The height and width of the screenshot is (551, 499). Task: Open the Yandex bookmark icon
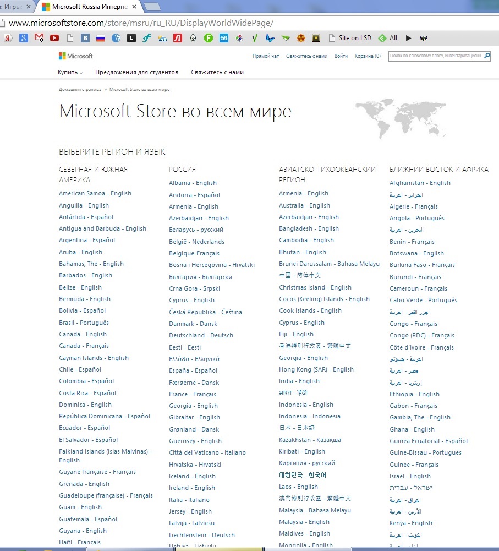tap(8, 38)
